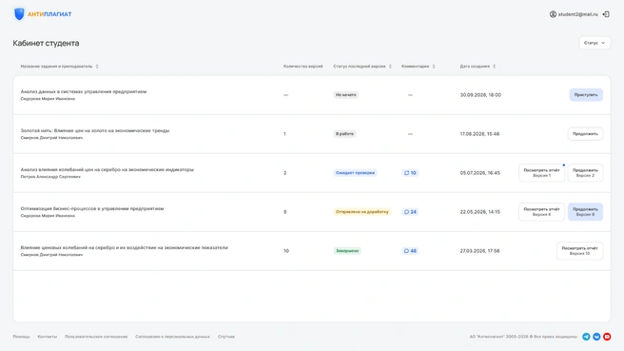The height and width of the screenshot is (351, 624).
Task: Click Продолжить for the Золотая нить task
Action: tap(585, 134)
